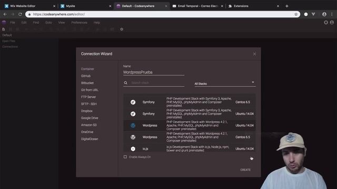The image size is (337, 189).
Task: Close the Connection Wizard dialog
Action: coord(254,54)
